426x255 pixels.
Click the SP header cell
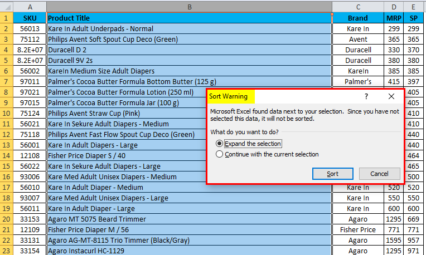pos(413,18)
